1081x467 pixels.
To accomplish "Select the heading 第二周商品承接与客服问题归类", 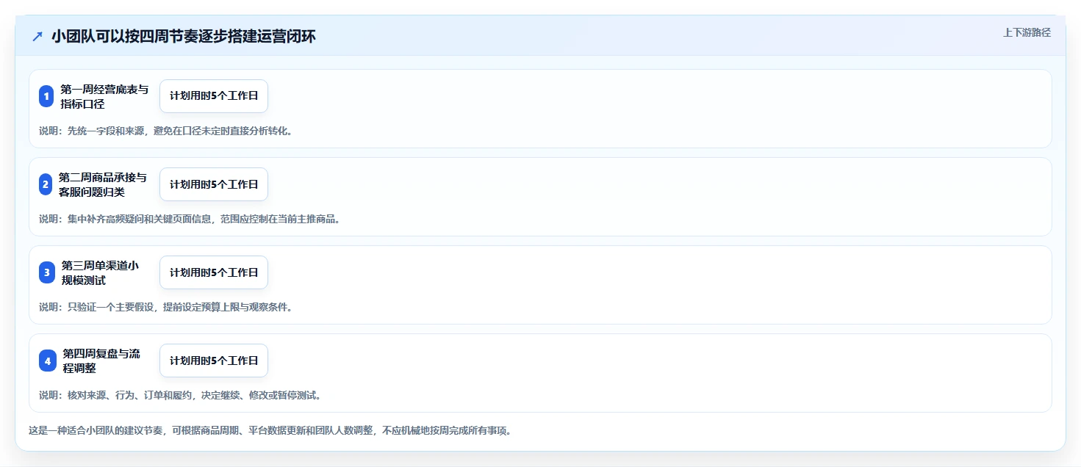I will tap(103, 184).
